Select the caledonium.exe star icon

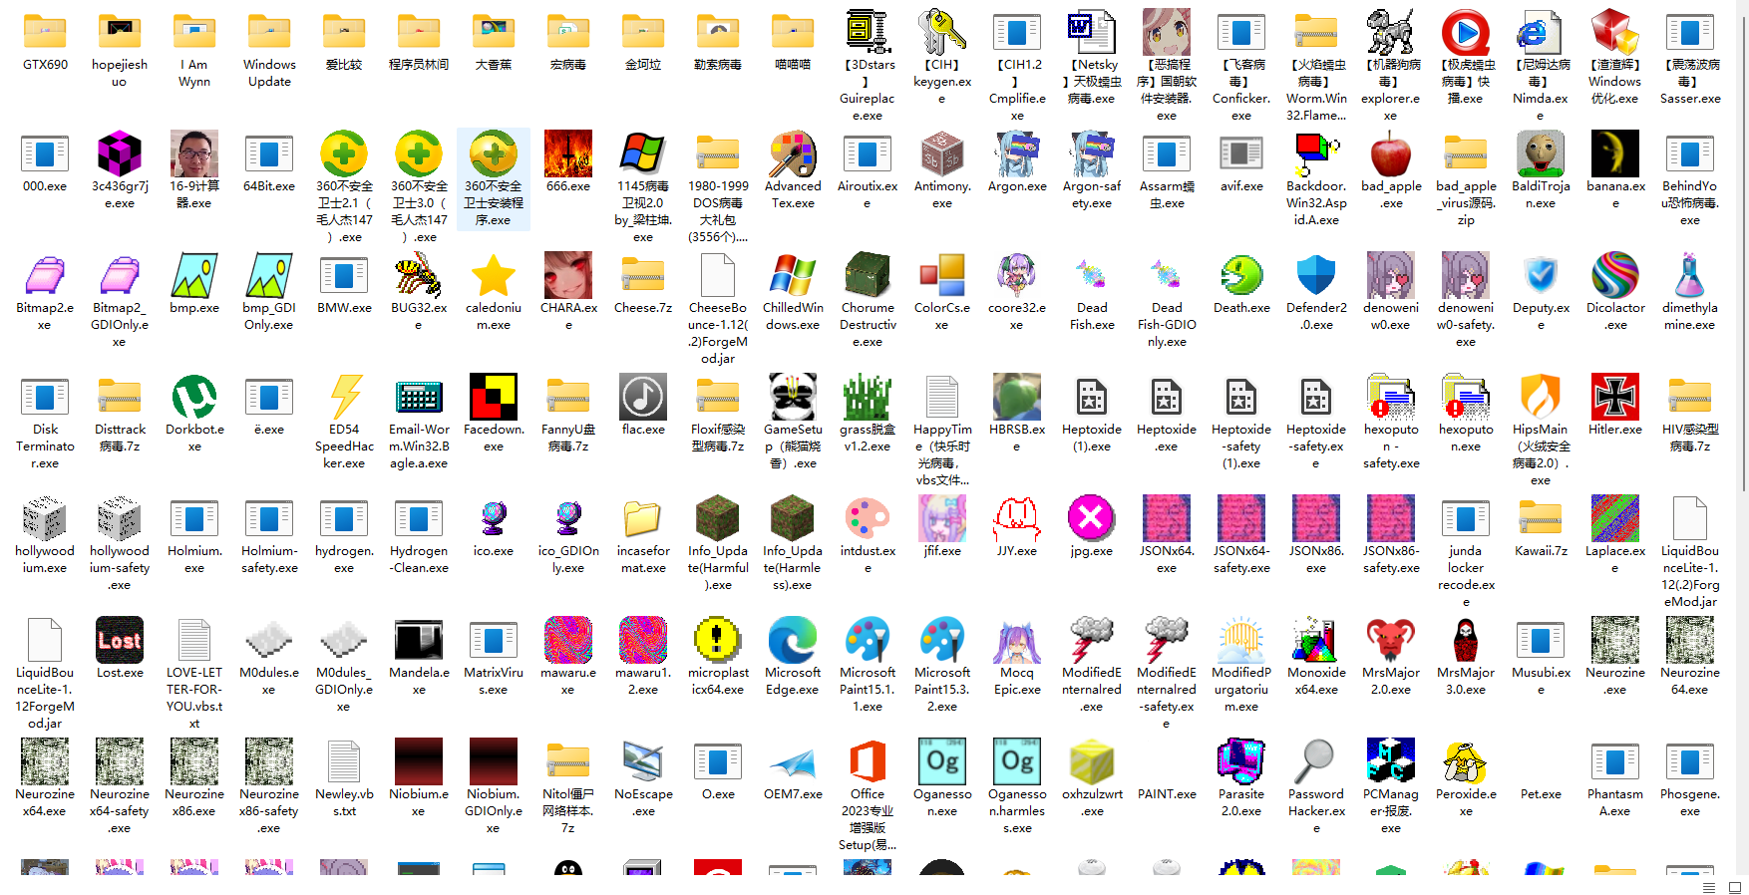(494, 275)
